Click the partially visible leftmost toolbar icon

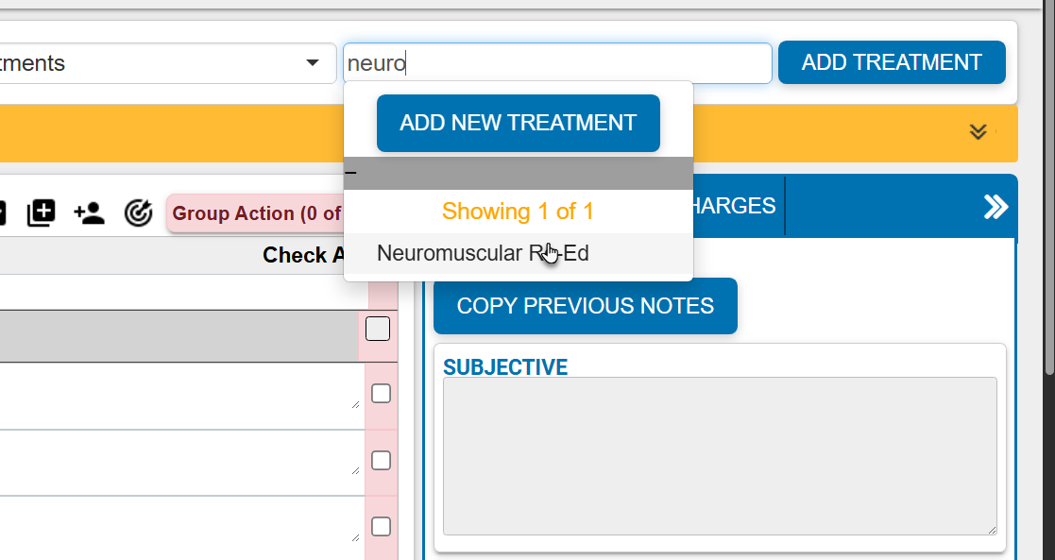click(x=5, y=212)
